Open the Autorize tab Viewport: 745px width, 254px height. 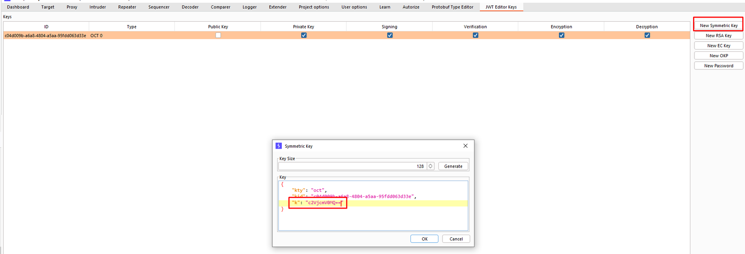[x=411, y=7]
